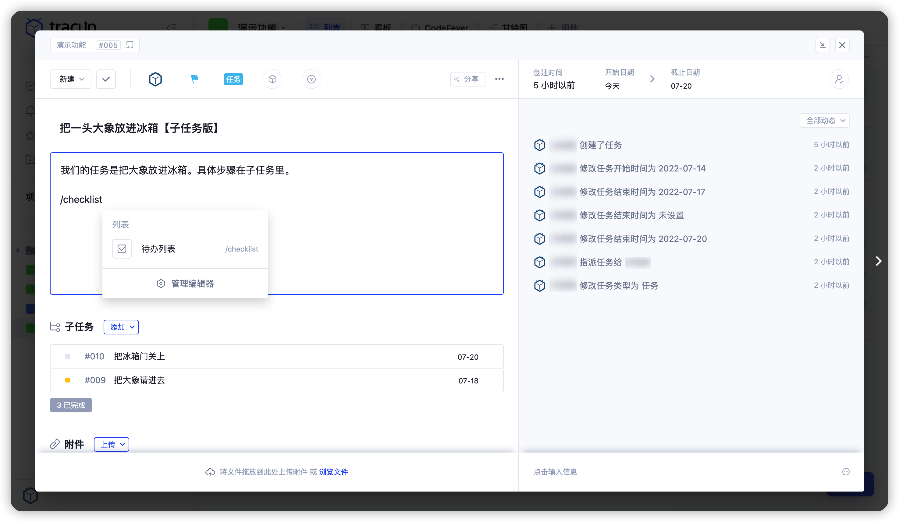Image resolution: width=899 pixels, height=522 pixels.
Task: Open the 全部动态 filter dropdown
Action: 824,121
